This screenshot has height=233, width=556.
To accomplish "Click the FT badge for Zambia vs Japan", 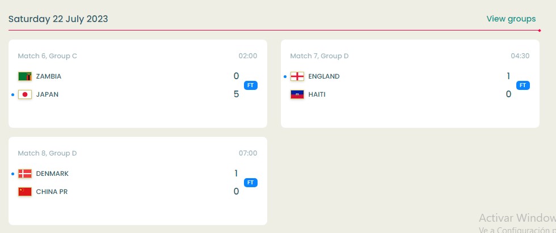I will [x=251, y=85].
